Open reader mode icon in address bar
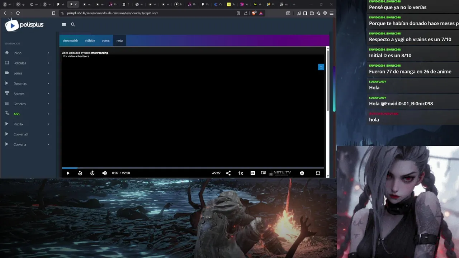Screen dimensions: 459x258 238,13
